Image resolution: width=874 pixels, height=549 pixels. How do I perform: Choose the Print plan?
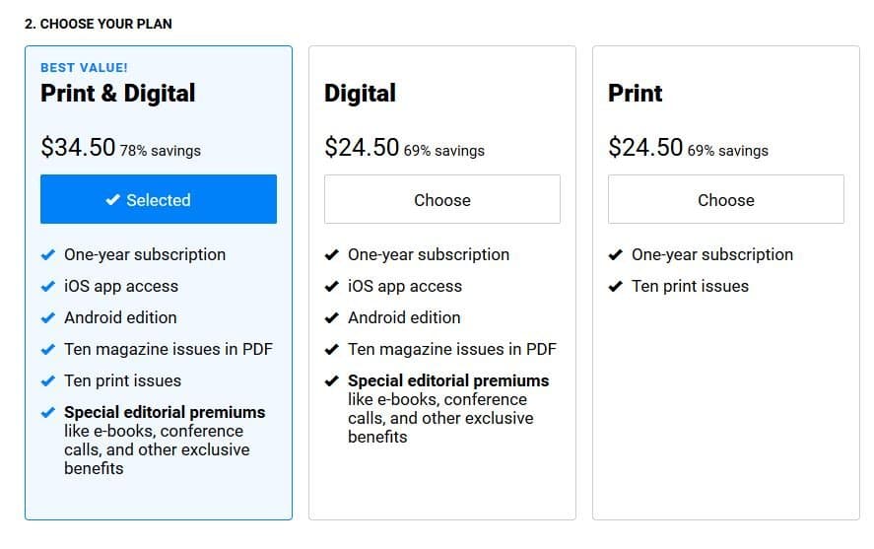[x=726, y=199]
